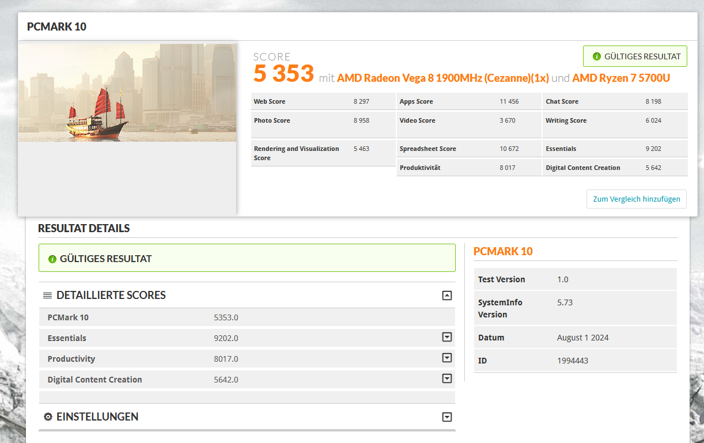The image size is (704, 443).
Task: Click the Spreadsheet Score value 10 672
Action: click(x=509, y=149)
